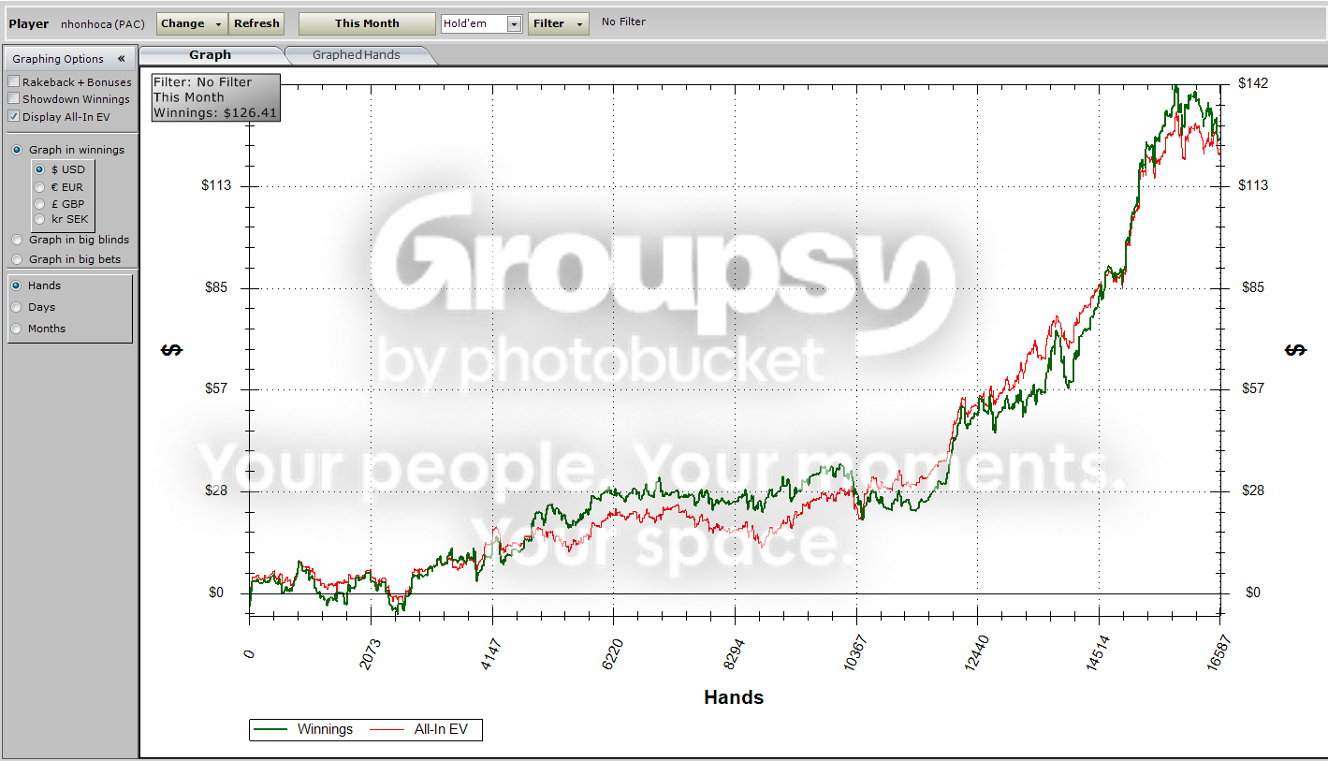
Task: Click the green Winnings legend line swatch
Action: (270, 729)
